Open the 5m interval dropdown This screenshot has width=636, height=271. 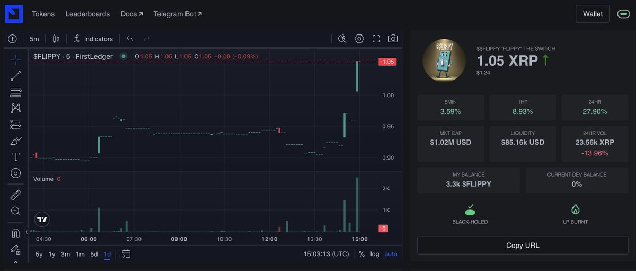point(34,39)
